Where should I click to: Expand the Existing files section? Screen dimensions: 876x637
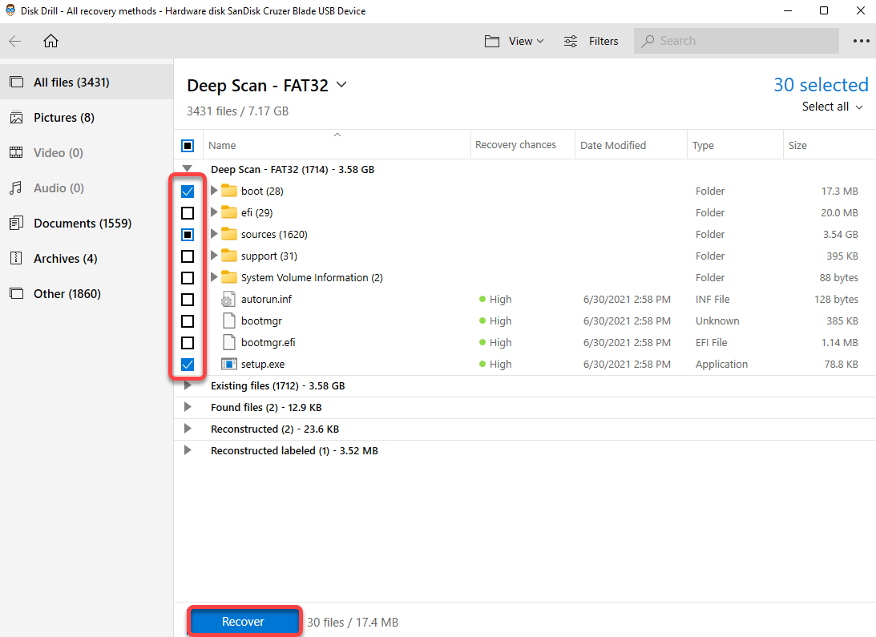pos(188,385)
